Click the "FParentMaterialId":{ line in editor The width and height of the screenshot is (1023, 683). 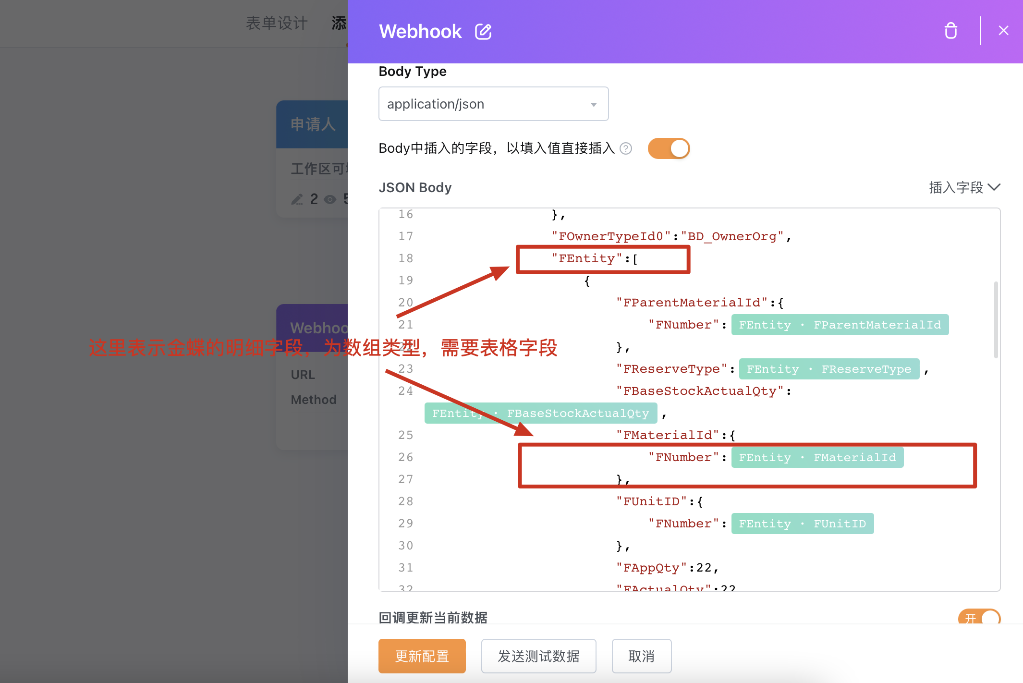pos(700,303)
